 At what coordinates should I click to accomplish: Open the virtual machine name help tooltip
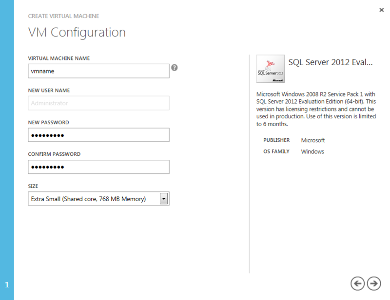pos(175,68)
